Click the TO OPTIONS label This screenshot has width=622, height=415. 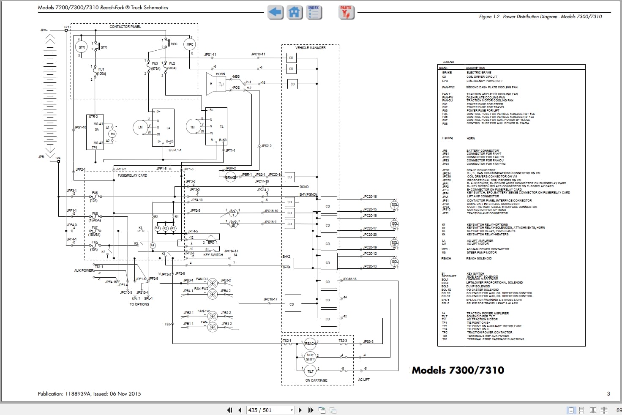point(139,304)
